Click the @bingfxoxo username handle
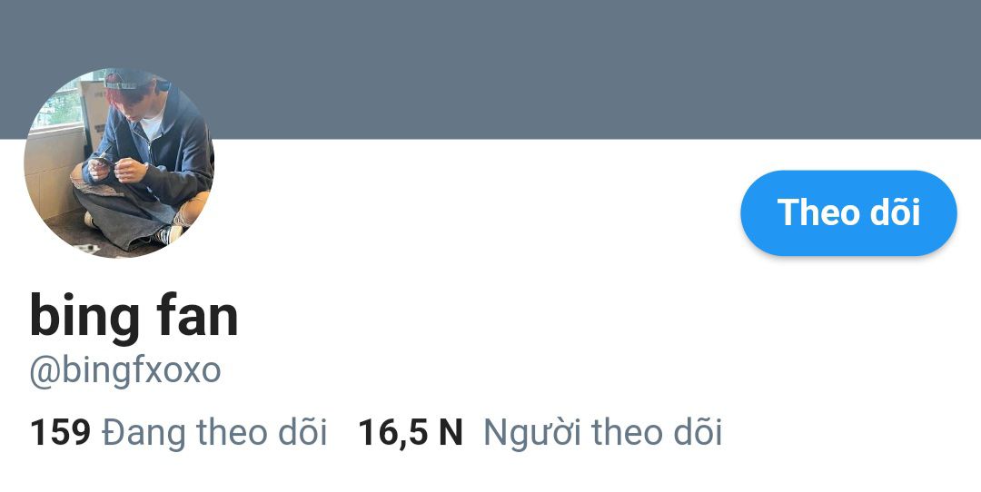Viewport: 981px width, 492px height. point(125,370)
